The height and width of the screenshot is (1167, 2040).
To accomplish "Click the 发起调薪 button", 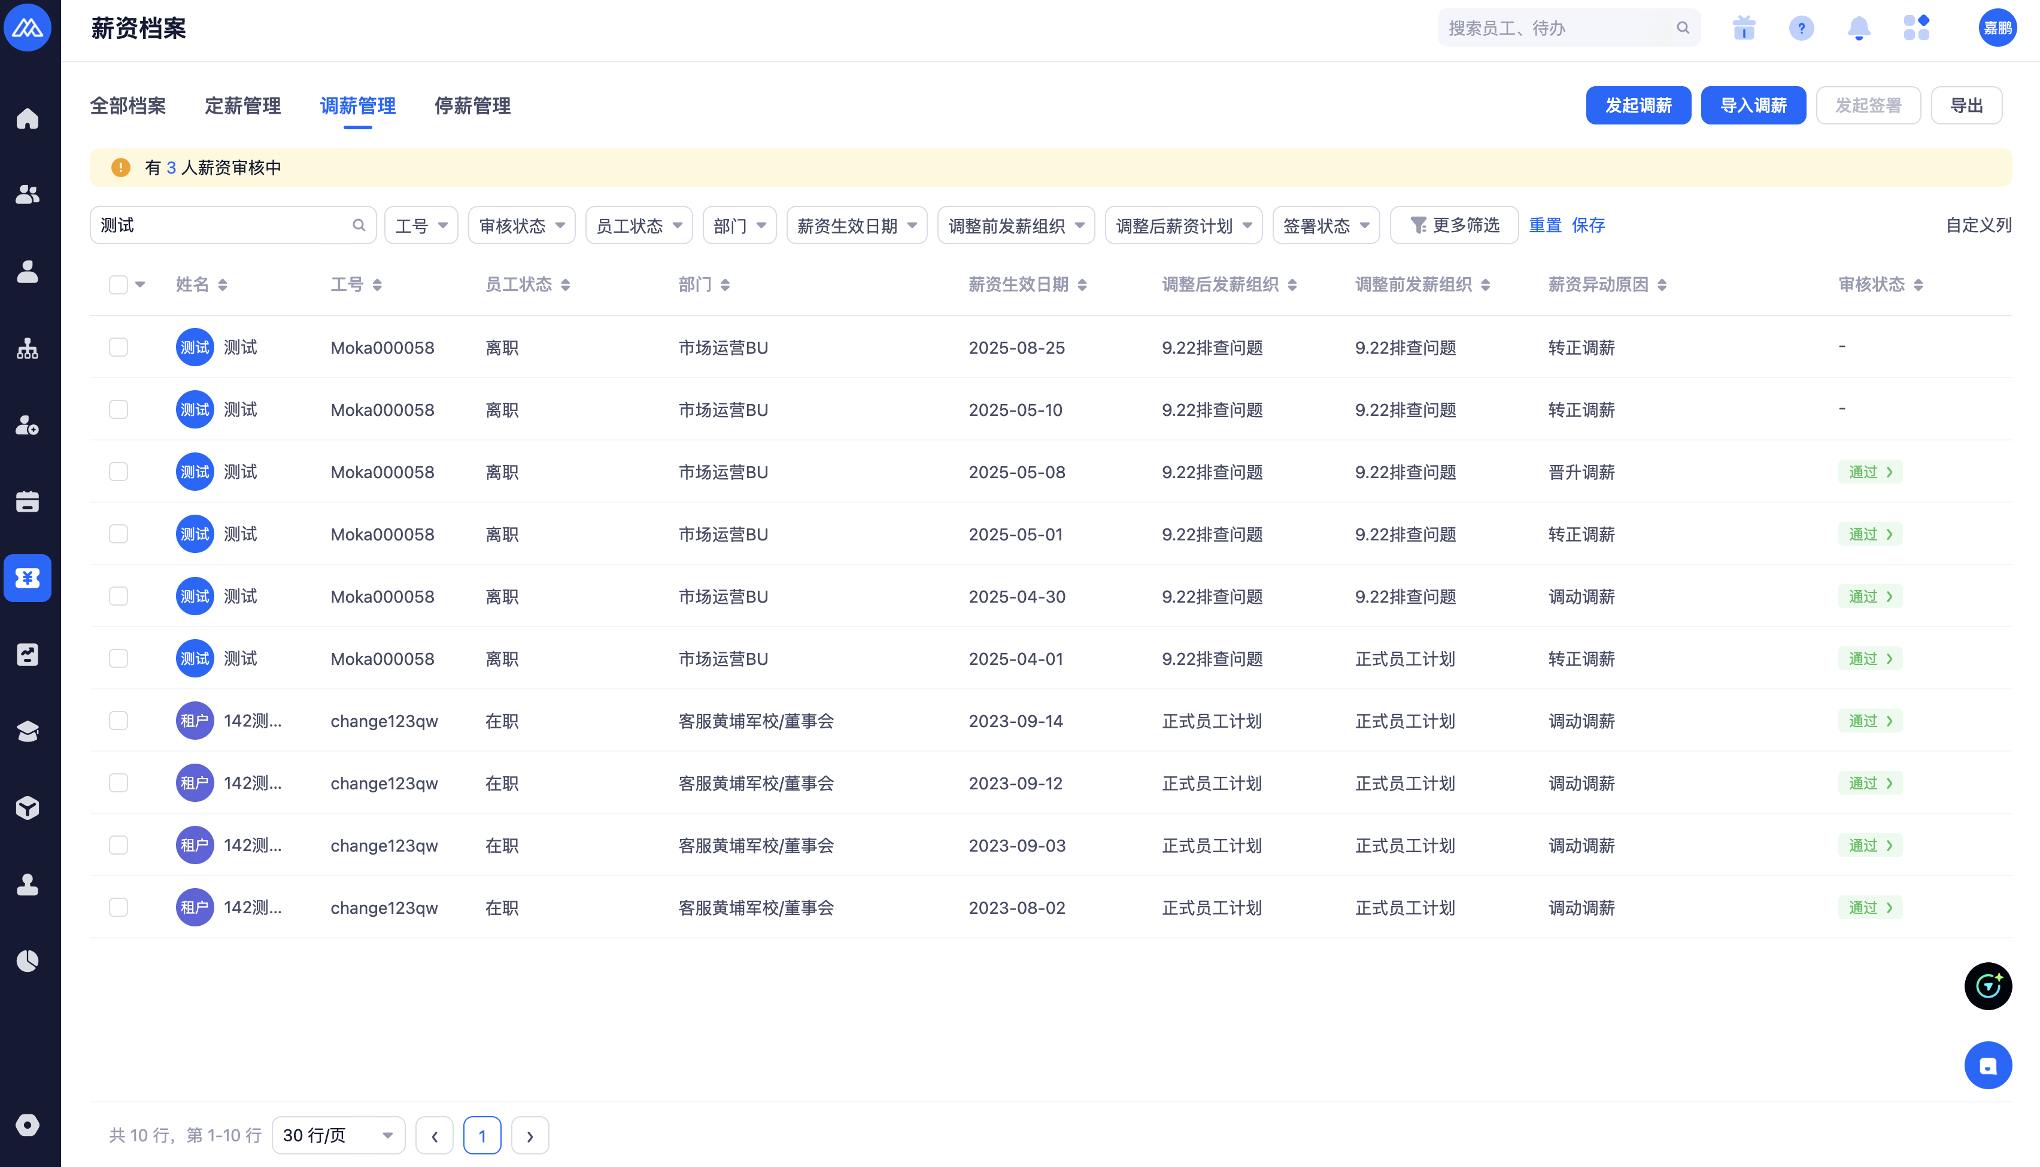I will (x=1638, y=106).
